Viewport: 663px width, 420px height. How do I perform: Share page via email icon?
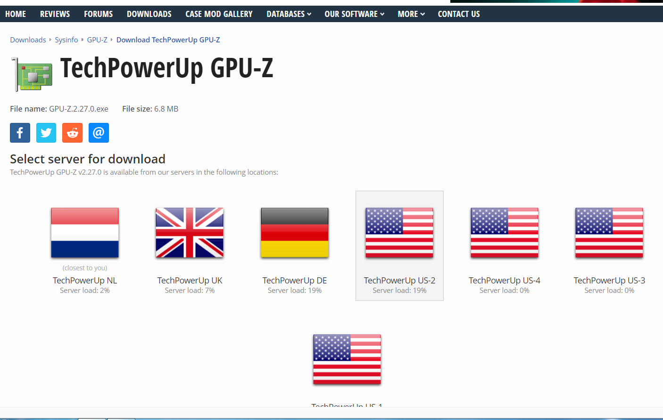[99, 133]
